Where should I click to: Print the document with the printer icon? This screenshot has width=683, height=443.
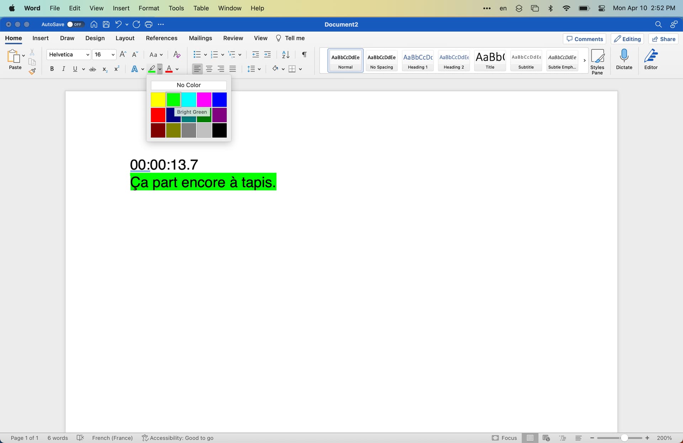149,24
